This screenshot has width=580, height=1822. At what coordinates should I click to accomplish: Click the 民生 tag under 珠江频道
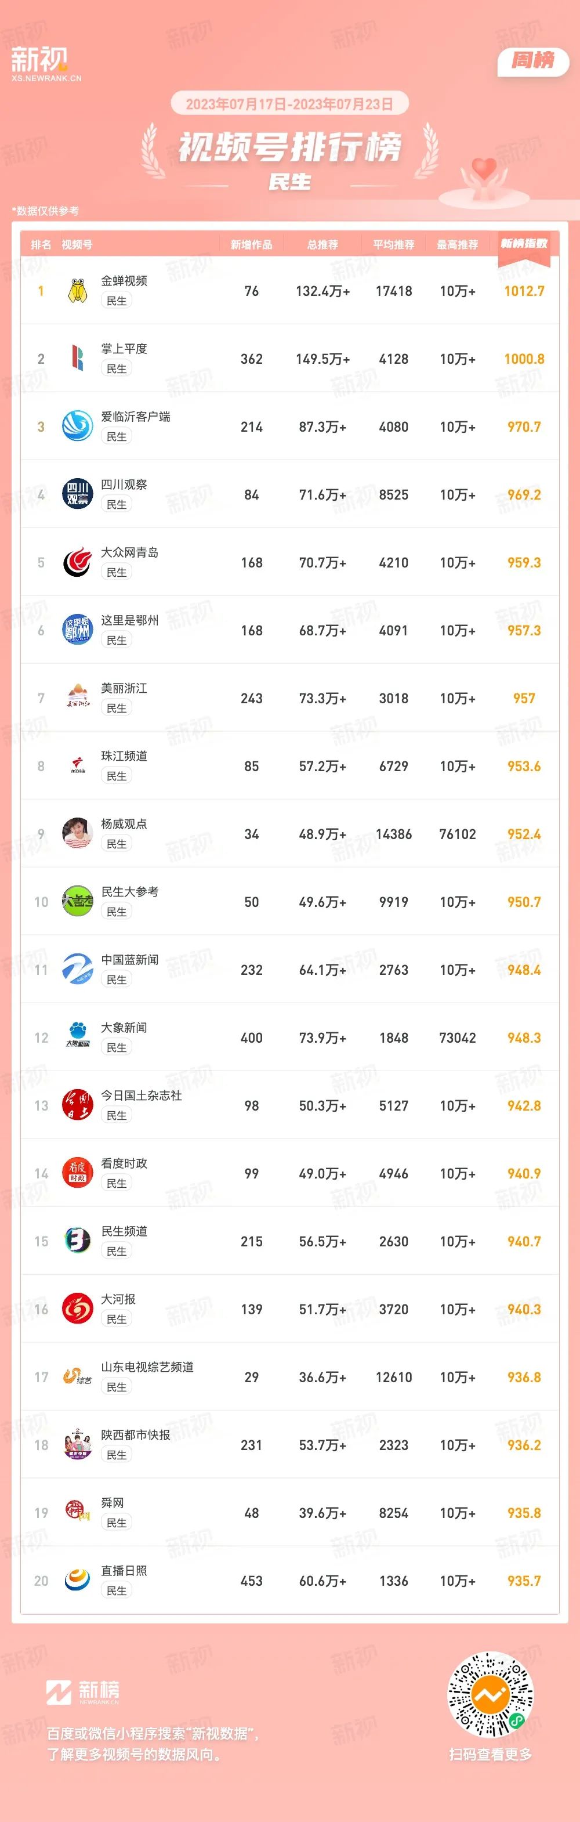(x=117, y=776)
